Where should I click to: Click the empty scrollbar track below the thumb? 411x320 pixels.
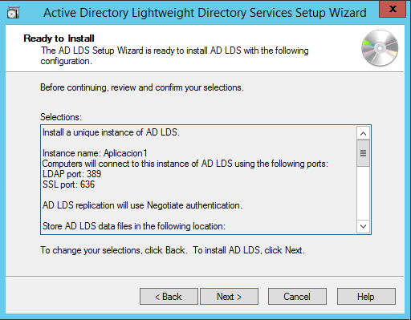coord(363,193)
